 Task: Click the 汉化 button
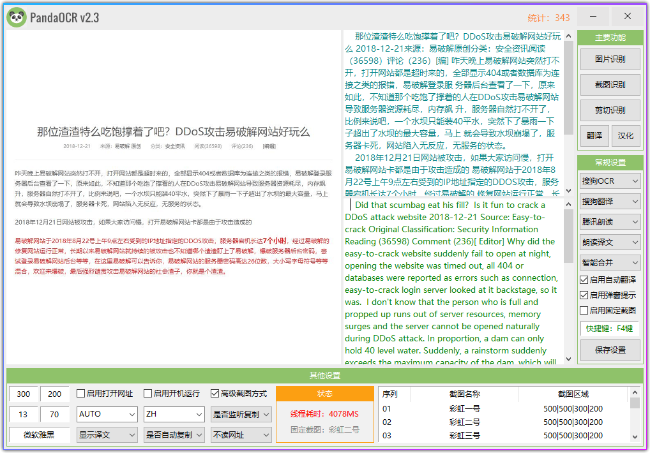pyautogui.click(x=626, y=136)
